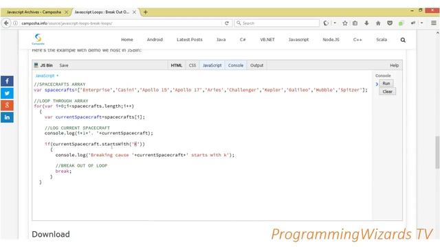Share on Facebook icon

7,81
